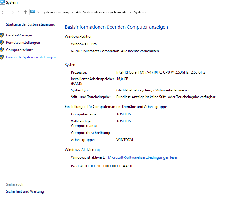Select processor value Intel Core i7-4710HQ
Screen dimensions: 245x199
click(161, 72)
